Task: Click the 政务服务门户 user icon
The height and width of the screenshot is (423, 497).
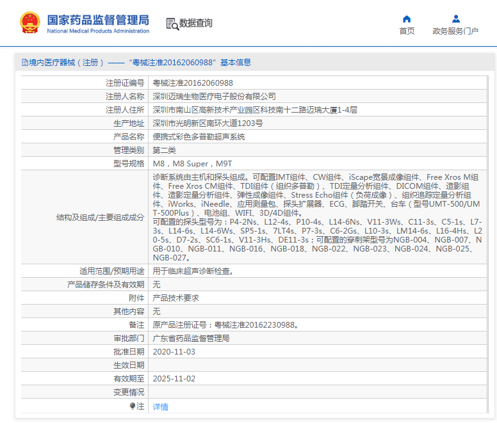Action: (x=456, y=19)
